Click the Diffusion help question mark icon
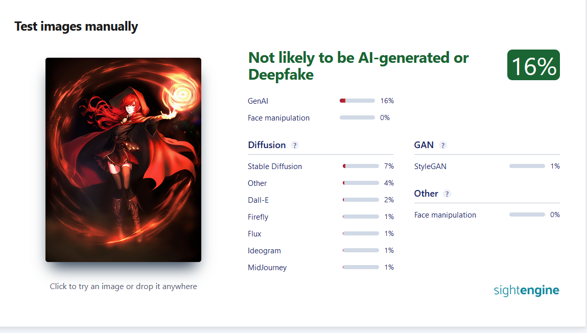The height and width of the screenshot is (333, 587). pos(295,146)
